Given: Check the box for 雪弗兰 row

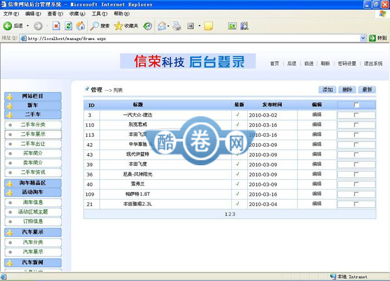Looking at the screenshot, I should pyautogui.click(x=357, y=184).
